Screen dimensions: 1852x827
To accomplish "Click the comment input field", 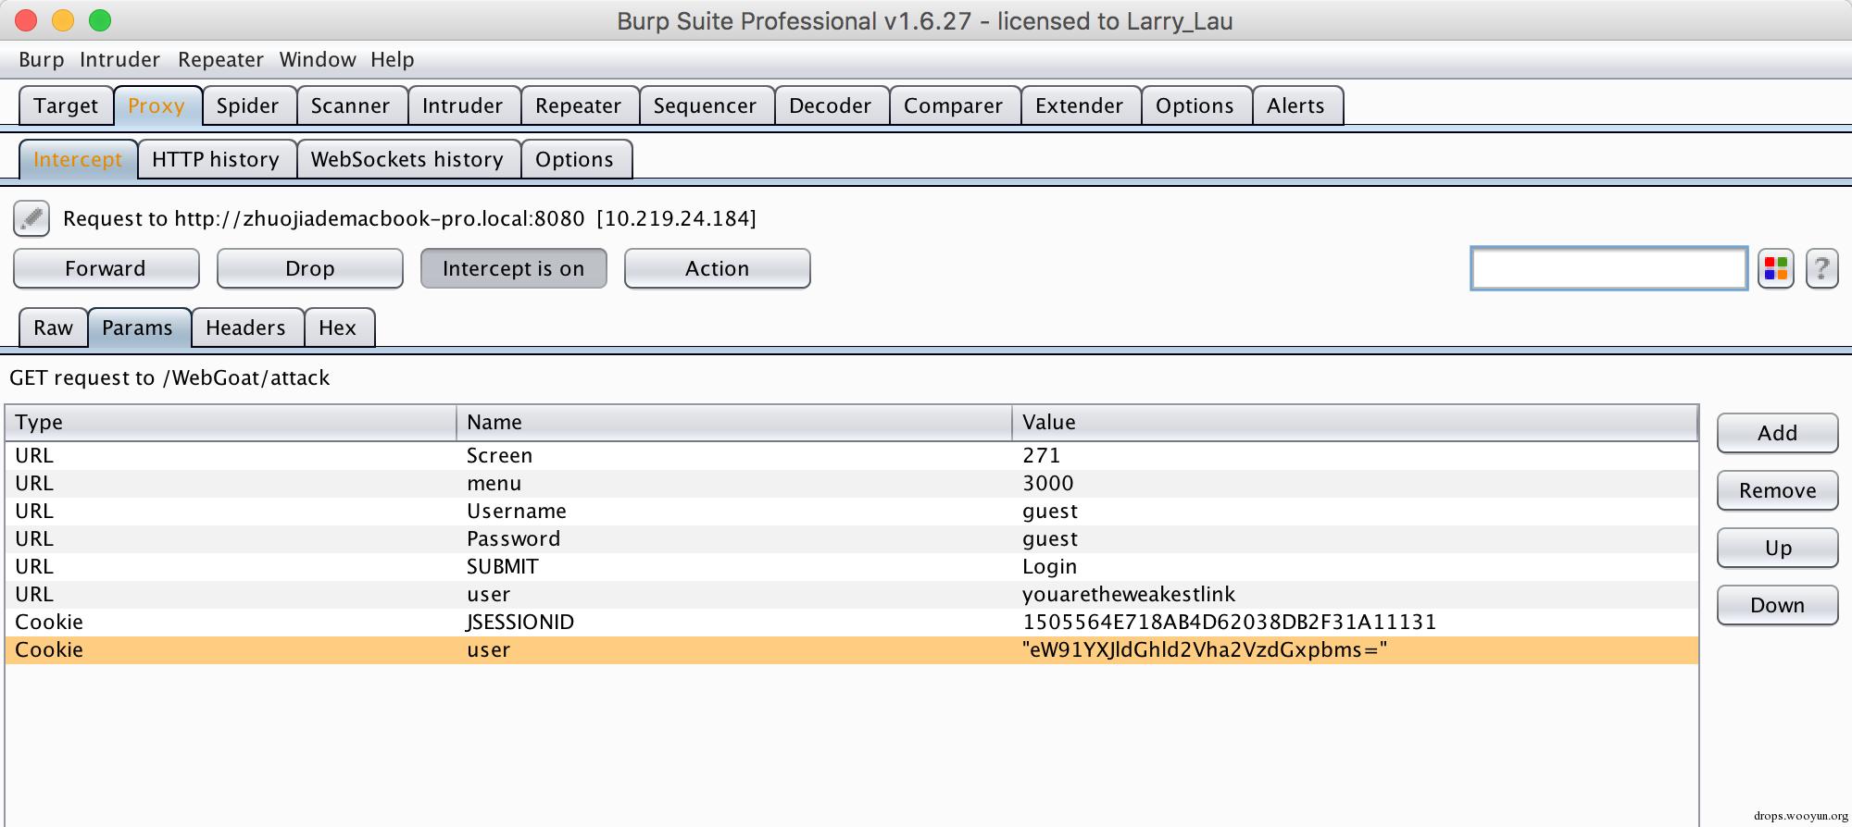I will 1608,269.
